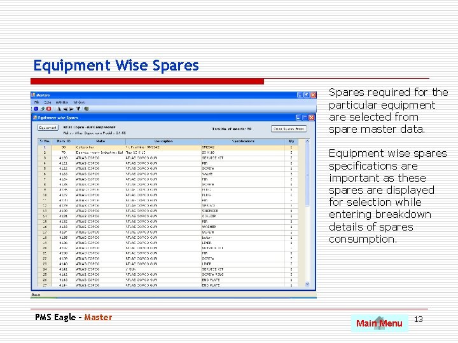Viewport: 458px width, 343px height.
Task: Open the Data menu
Action: tap(48, 102)
